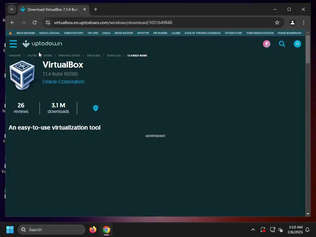Open the VPN Apps link

93,33
